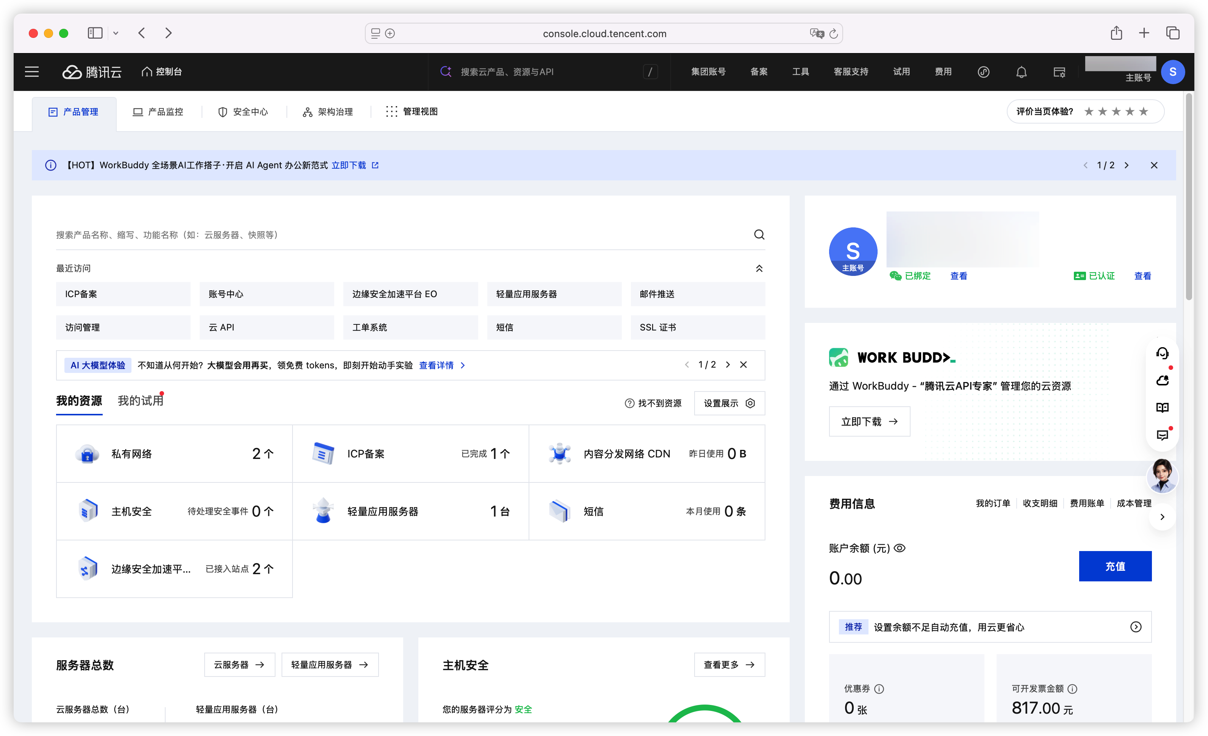Collapse the recently visited section

tap(759, 268)
